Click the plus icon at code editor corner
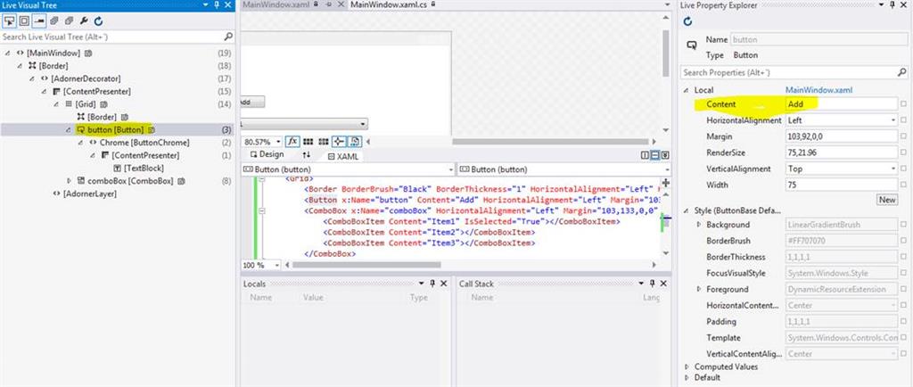This screenshot has width=913, height=387. [666, 182]
